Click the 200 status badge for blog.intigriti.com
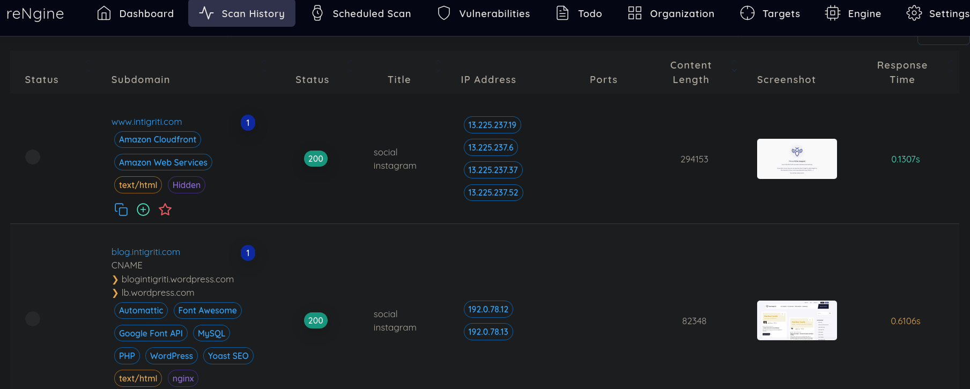Screen dimensions: 970x389 [316, 320]
